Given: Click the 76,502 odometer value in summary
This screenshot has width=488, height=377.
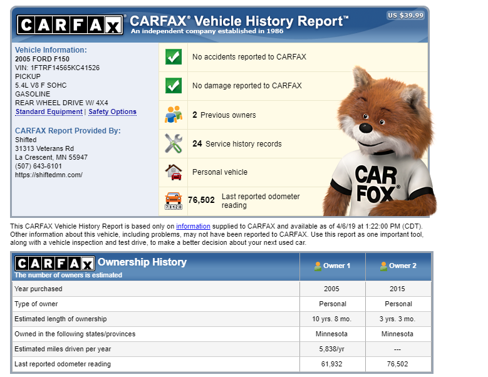Looking at the screenshot, I should coord(201,200).
